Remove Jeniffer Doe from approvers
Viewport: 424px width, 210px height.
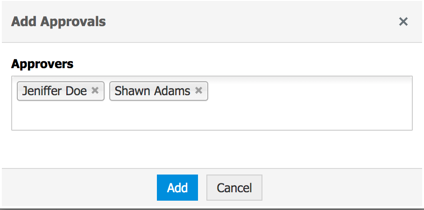95,91
